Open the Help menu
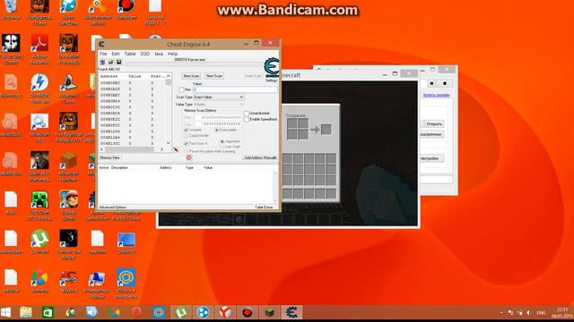The height and width of the screenshot is (322, 574). click(x=172, y=54)
